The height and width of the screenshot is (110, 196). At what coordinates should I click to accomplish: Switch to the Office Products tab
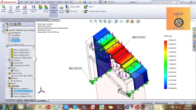click(x=42, y=20)
